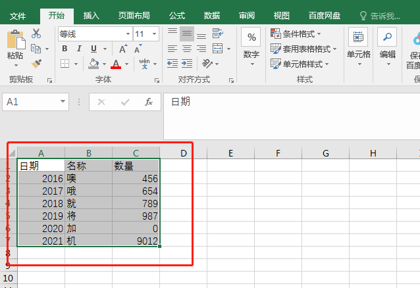The width and height of the screenshot is (420, 288).
Task: Open Font group dialog launcher
Action: pyautogui.click(x=157, y=81)
